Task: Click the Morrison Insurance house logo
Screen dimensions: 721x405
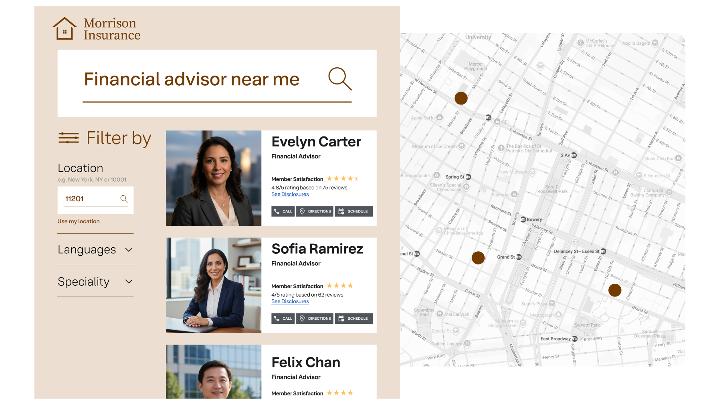Action: click(65, 28)
